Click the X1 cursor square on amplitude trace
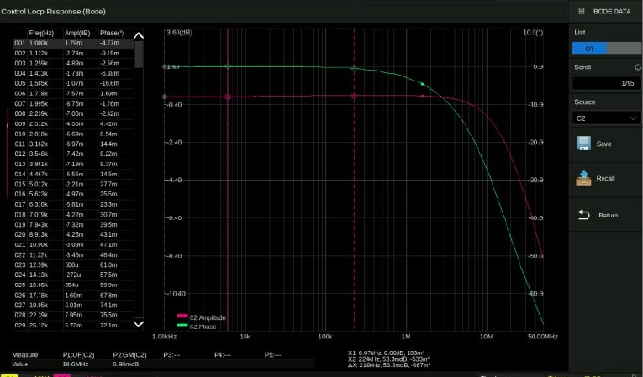 coord(228,97)
